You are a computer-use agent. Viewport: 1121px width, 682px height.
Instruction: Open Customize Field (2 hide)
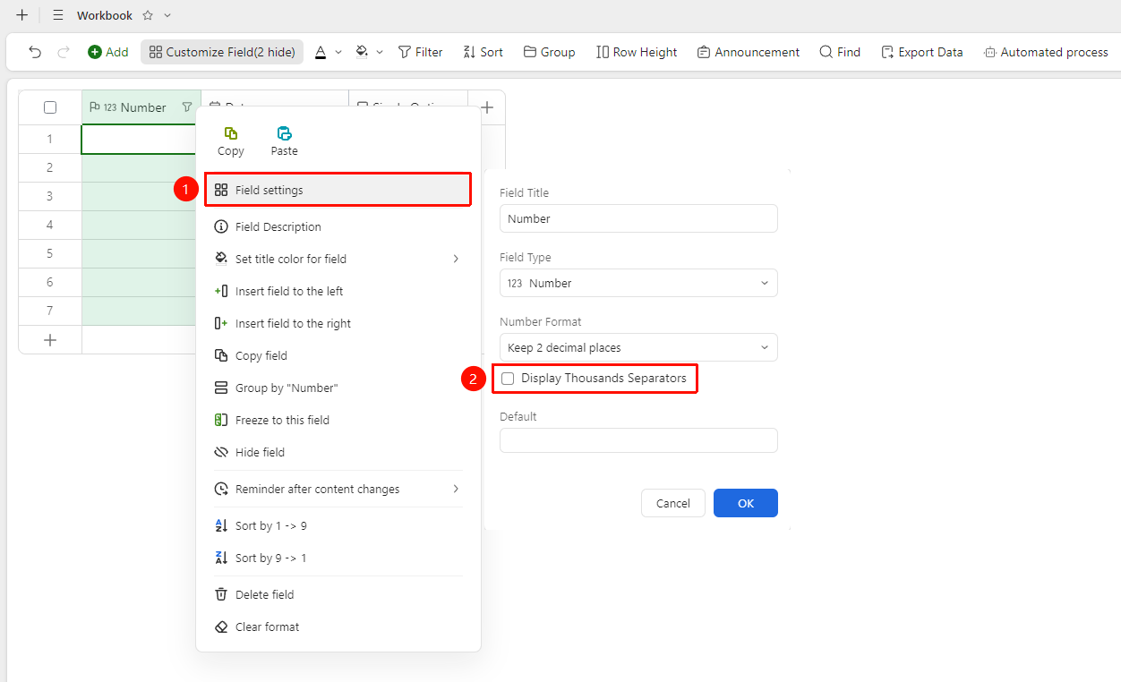222,52
